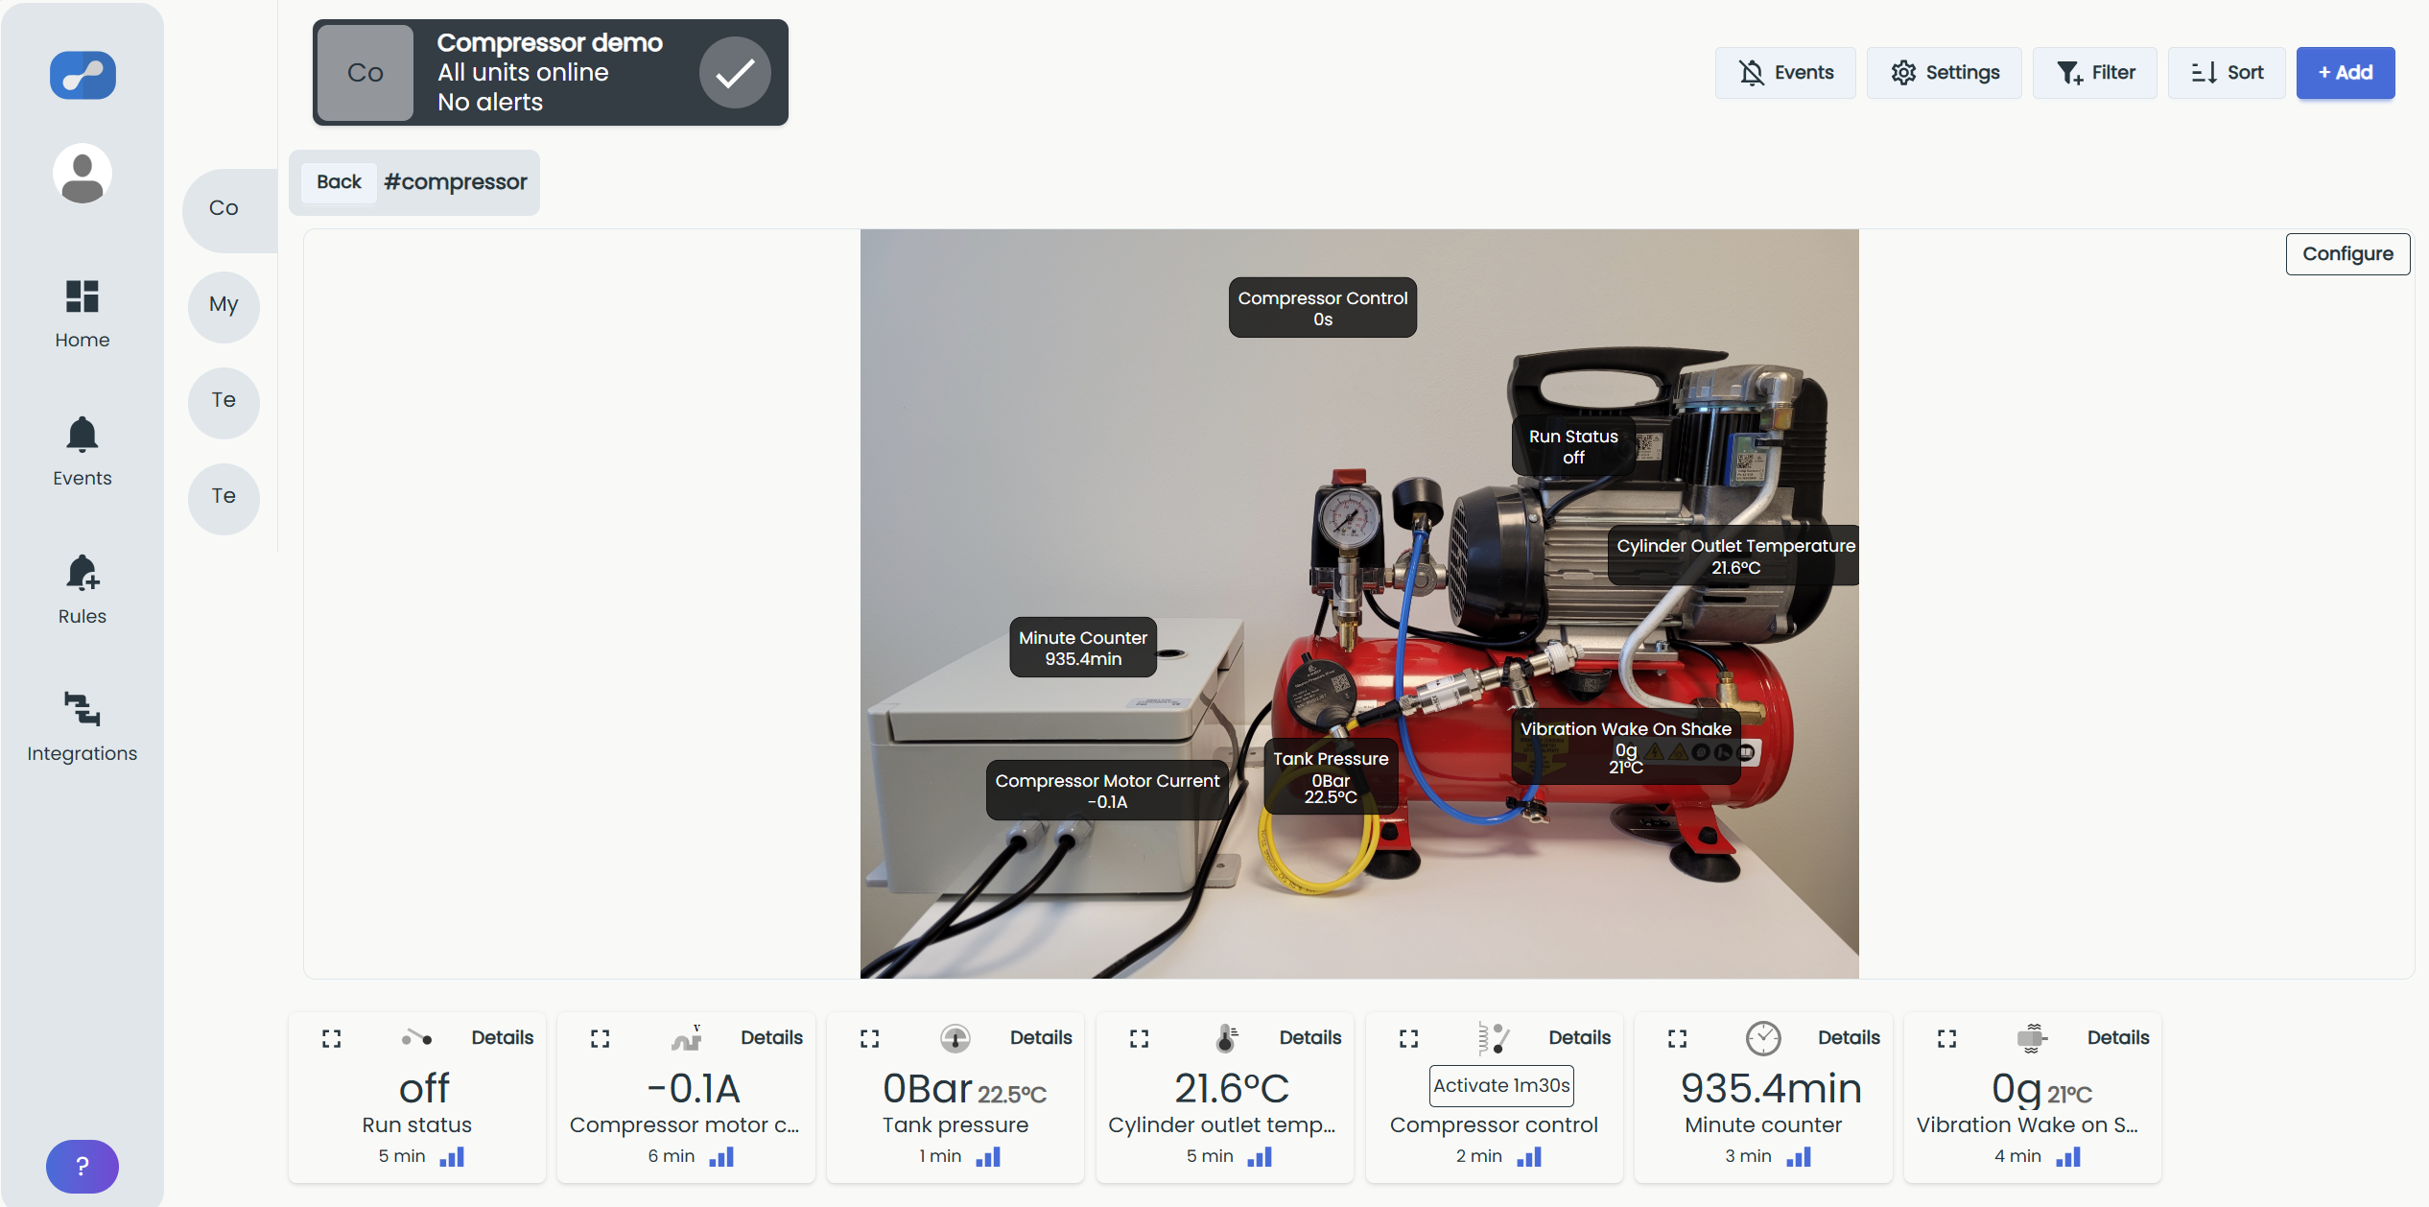Expand the Compressor control card fullscreen

coord(1409,1038)
